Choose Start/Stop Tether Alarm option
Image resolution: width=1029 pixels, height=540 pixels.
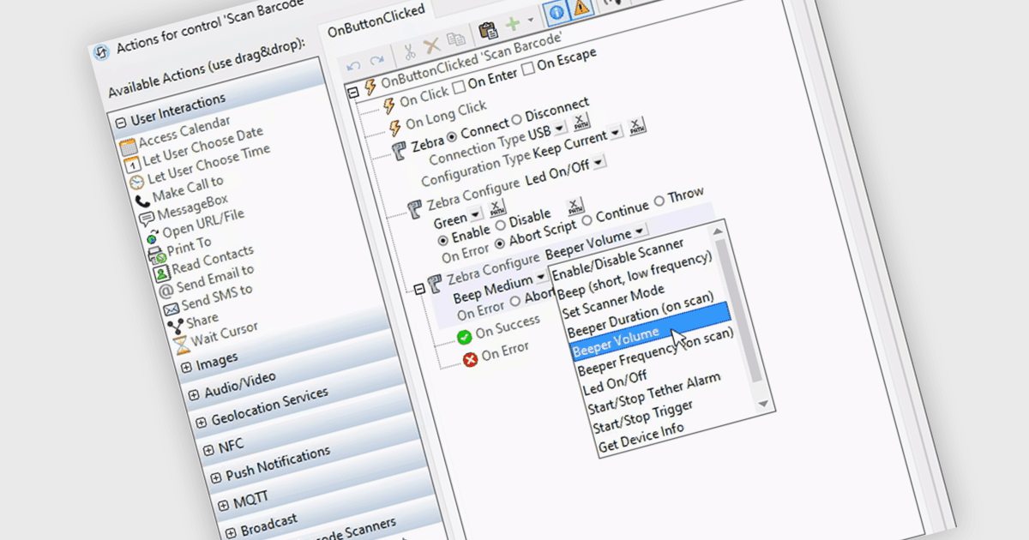click(653, 393)
